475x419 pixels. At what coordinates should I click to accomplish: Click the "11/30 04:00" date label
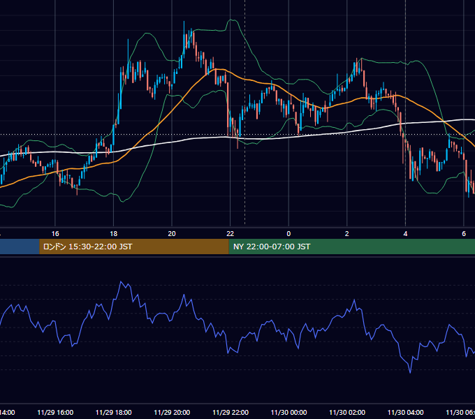[406, 412]
